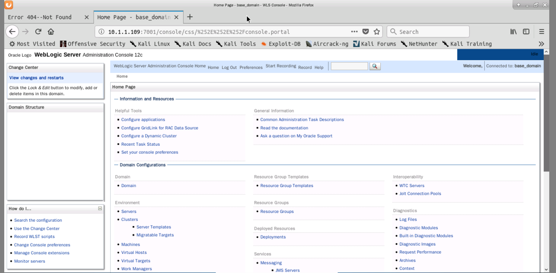
Task: Open the Servers link under Environment
Action: [129, 211]
